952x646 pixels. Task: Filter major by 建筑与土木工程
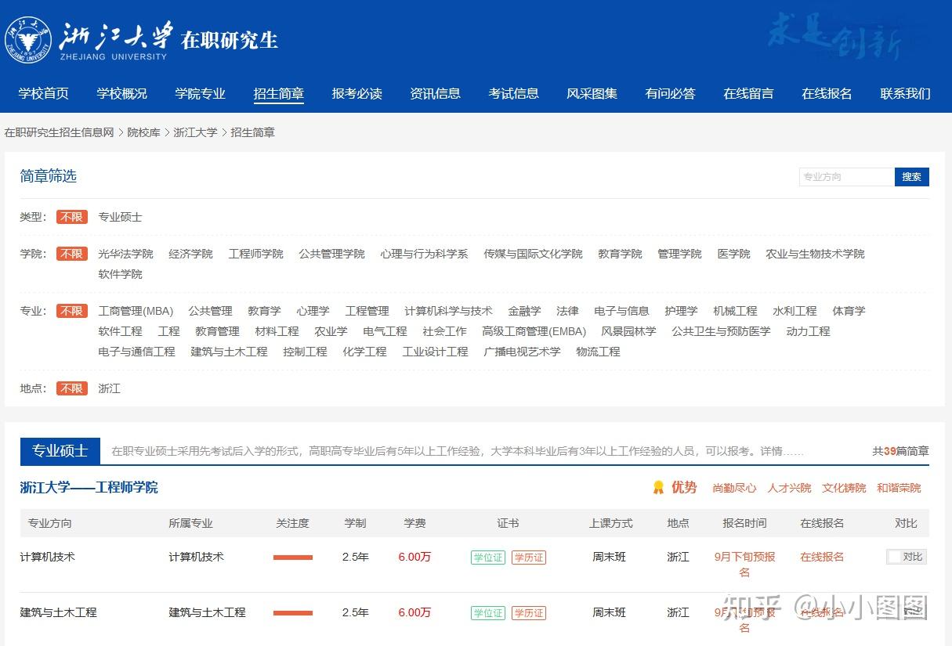(x=229, y=352)
